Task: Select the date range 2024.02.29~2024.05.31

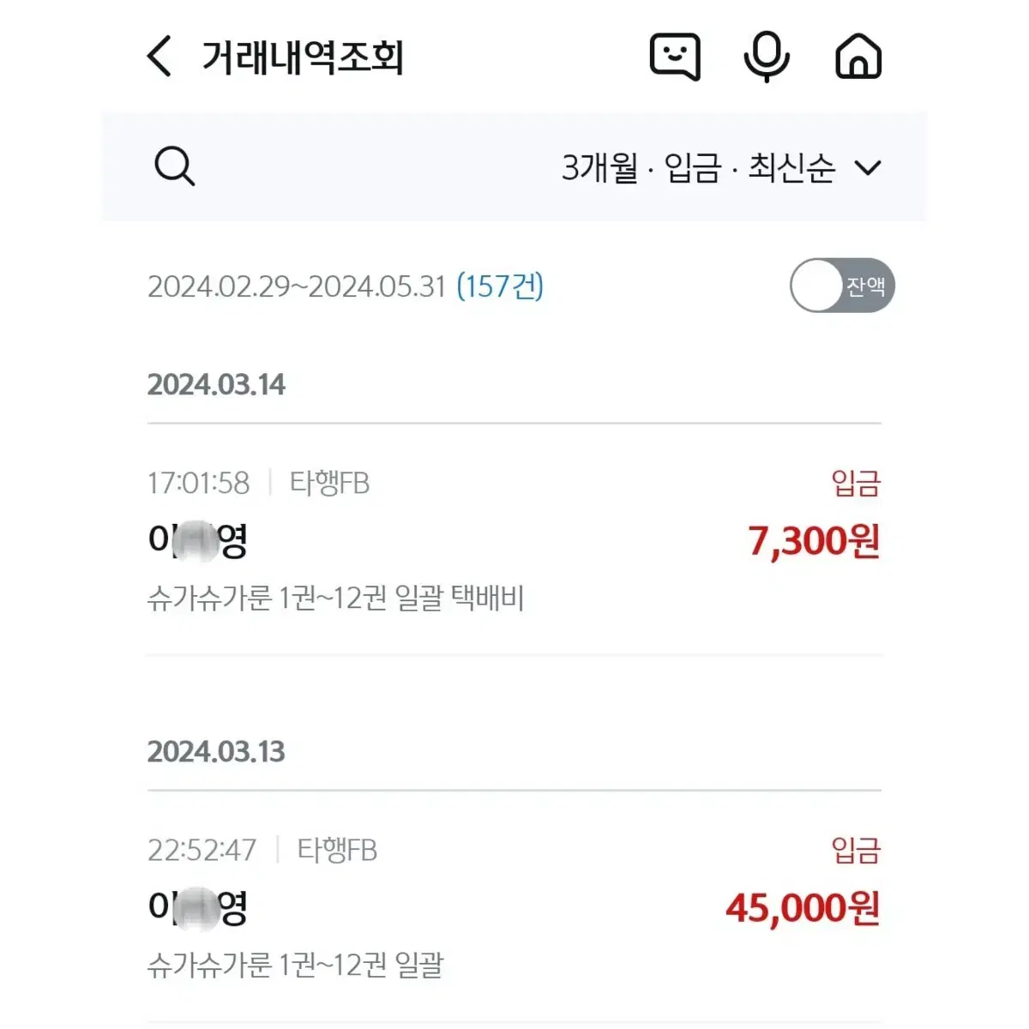Action: [x=297, y=286]
